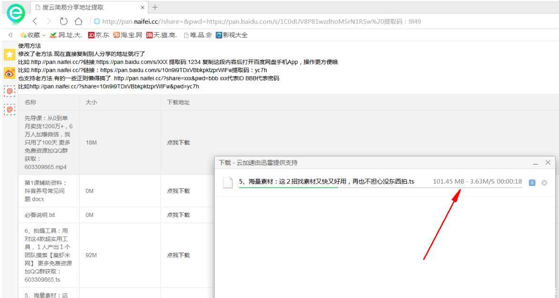559x298 pixels.
Task: Close the download window
Action: pyautogui.click(x=548, y=163)
